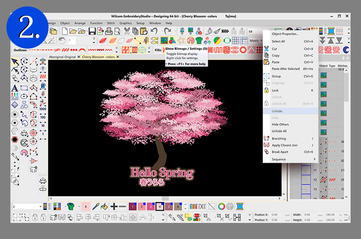
Task: Click the Save floppy disk icon
Action: pos(92,31)
